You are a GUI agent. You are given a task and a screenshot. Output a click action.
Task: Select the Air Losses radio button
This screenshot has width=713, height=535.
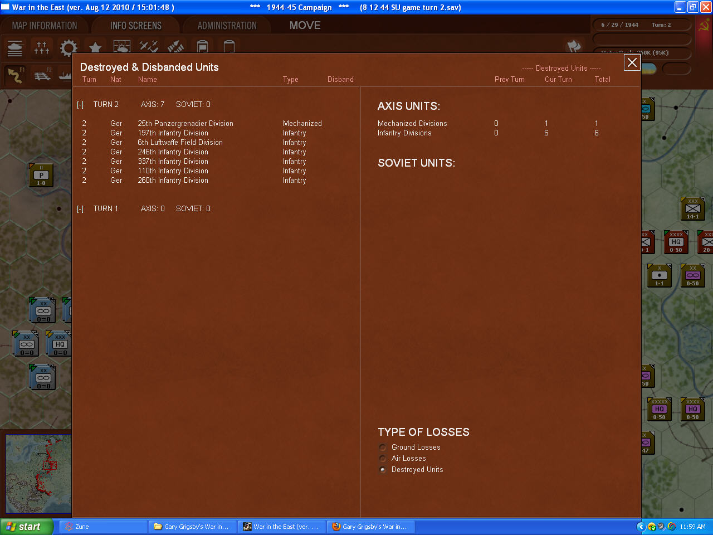pyautogui.click(x=383, y=459)
